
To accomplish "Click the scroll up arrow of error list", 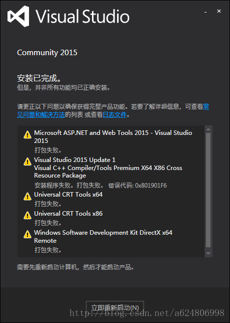I will click(x=208, y=129).
